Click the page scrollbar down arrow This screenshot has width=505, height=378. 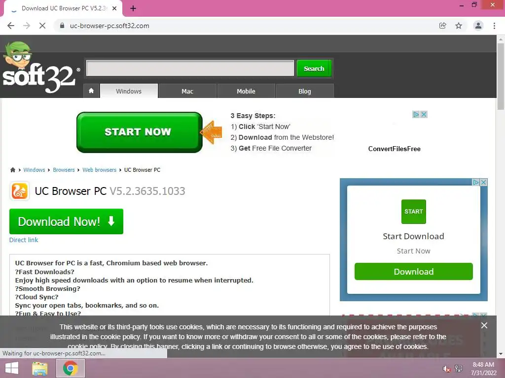501,354
